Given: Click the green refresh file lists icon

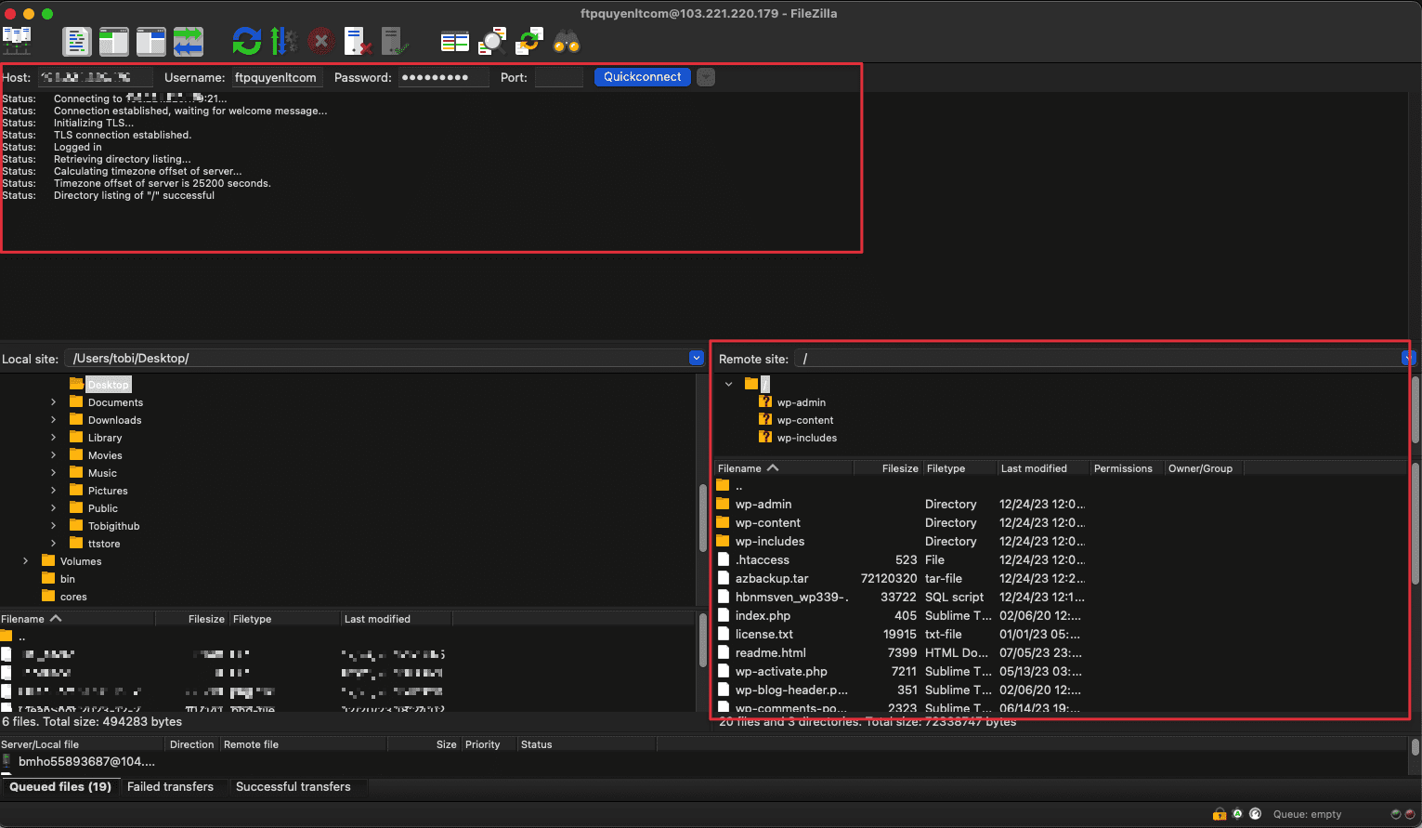Looking at the screenshot, I should (x=246, y=41).
